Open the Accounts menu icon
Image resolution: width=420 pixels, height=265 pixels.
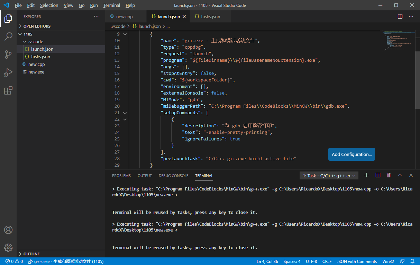8,230
